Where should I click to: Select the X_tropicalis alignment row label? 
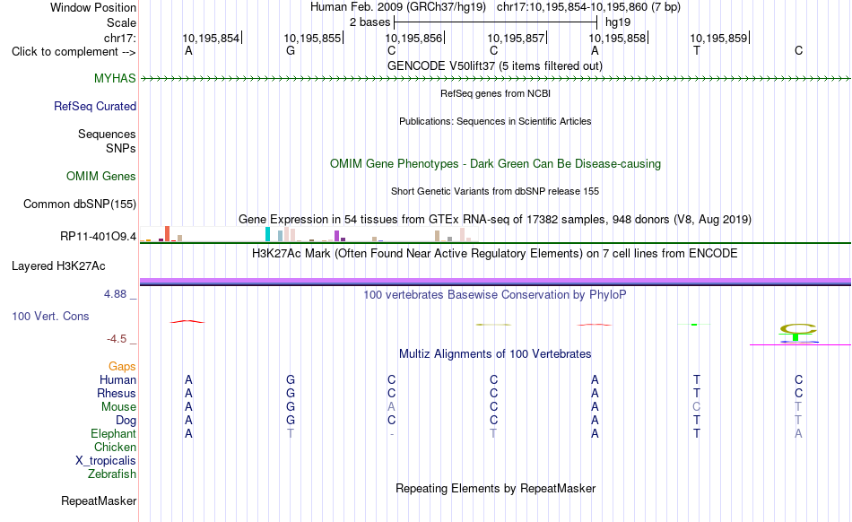(106, 461)
